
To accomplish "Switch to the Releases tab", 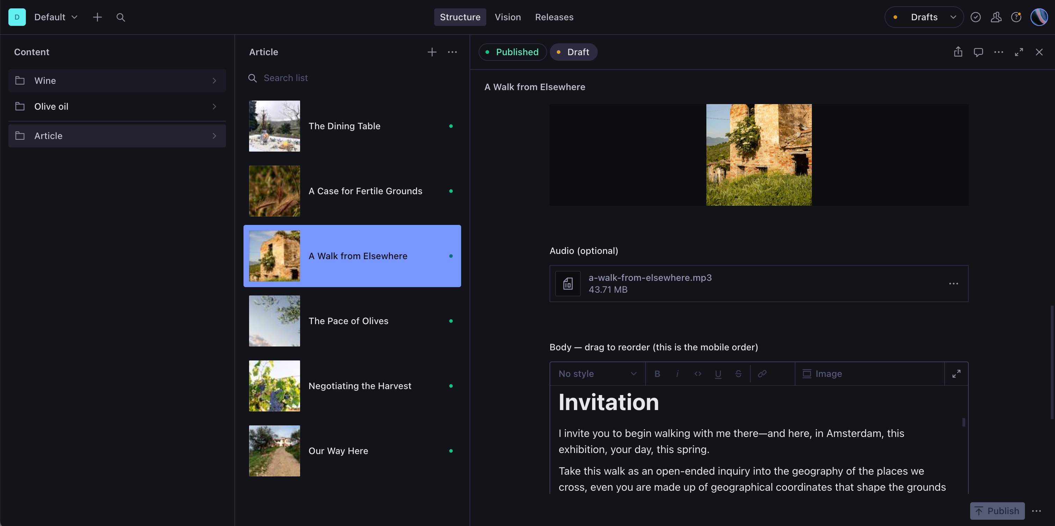I will 554,17.
